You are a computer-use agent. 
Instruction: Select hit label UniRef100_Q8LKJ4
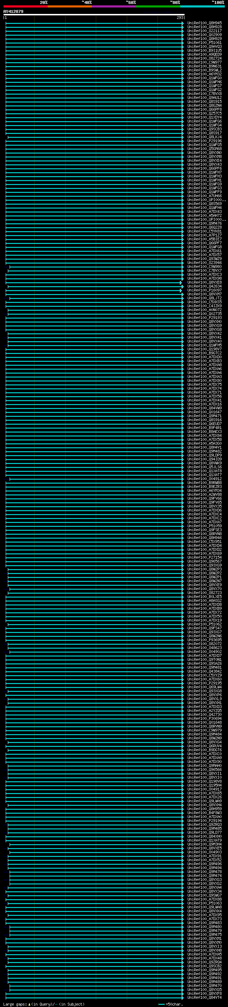(204, 137)
